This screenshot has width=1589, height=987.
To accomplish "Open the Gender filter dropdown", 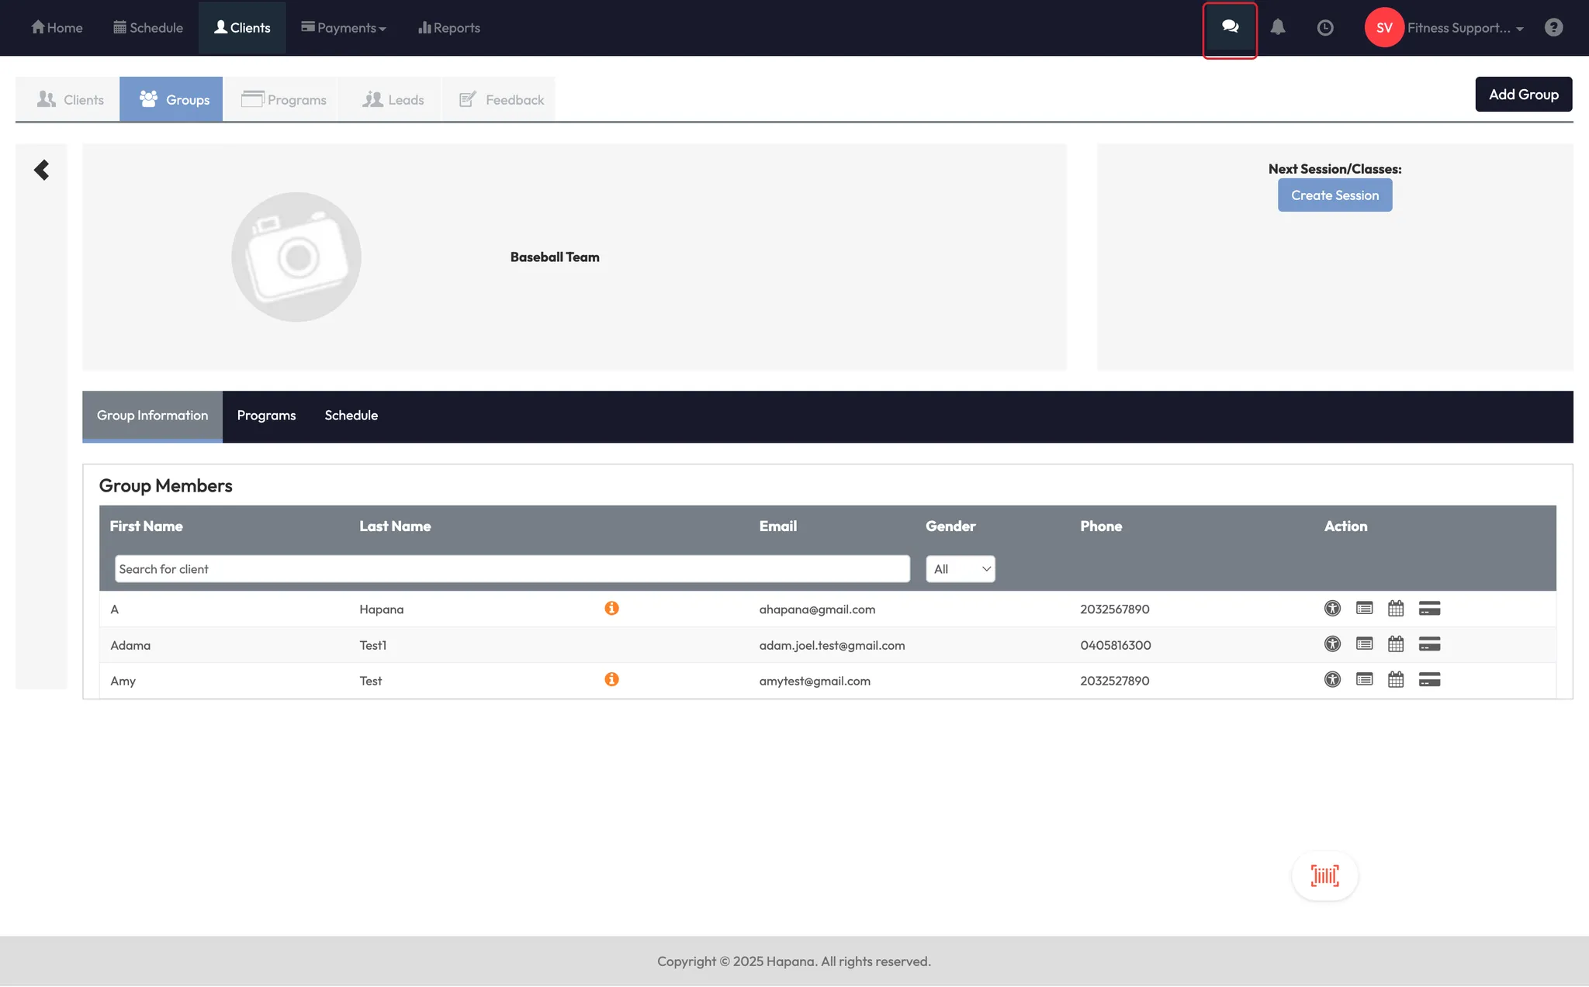I will click(961, 569).
